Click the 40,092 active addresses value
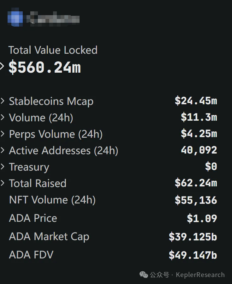232x284 pixels. [x=199, y=150]
